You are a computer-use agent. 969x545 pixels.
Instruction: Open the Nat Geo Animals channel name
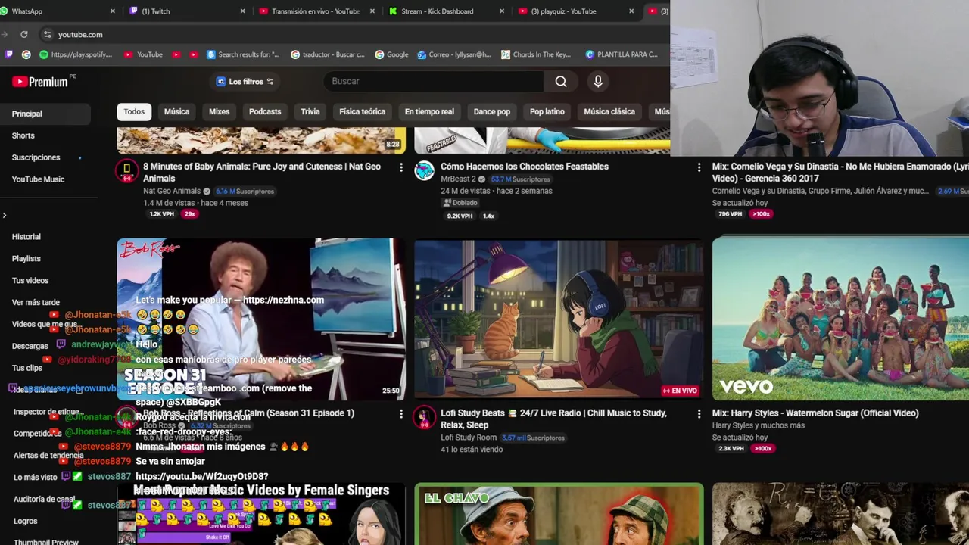(172, 191)
